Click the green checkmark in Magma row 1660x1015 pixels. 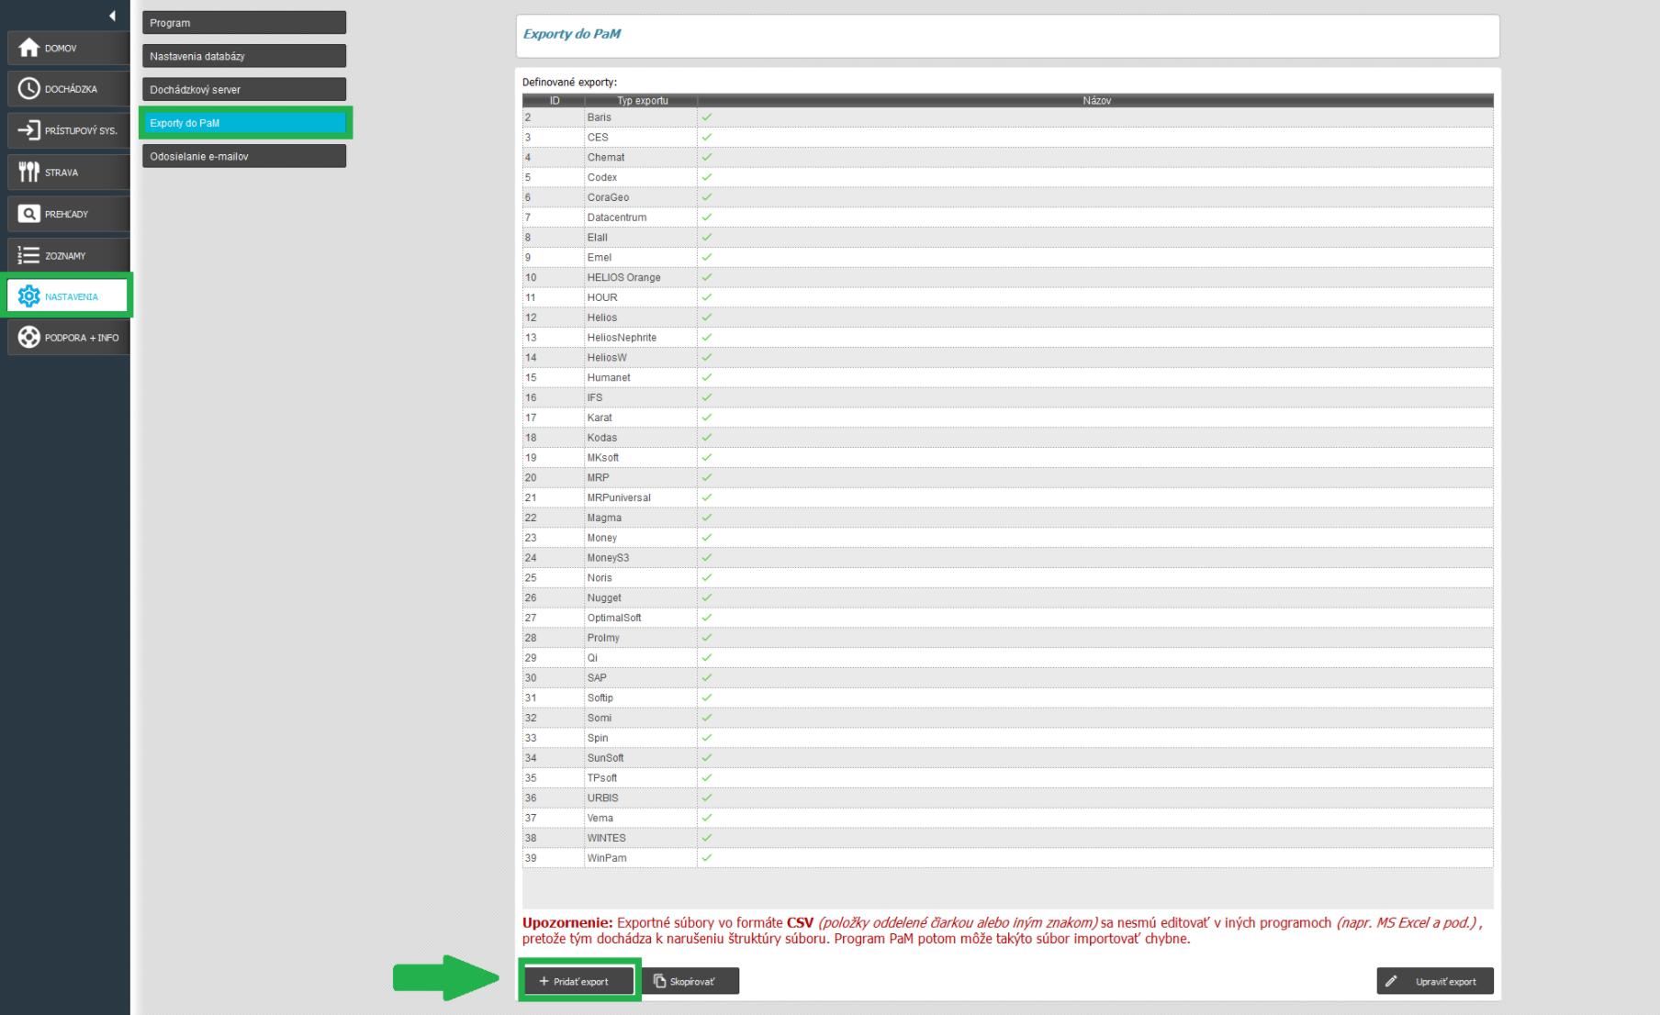coord(707,518)
